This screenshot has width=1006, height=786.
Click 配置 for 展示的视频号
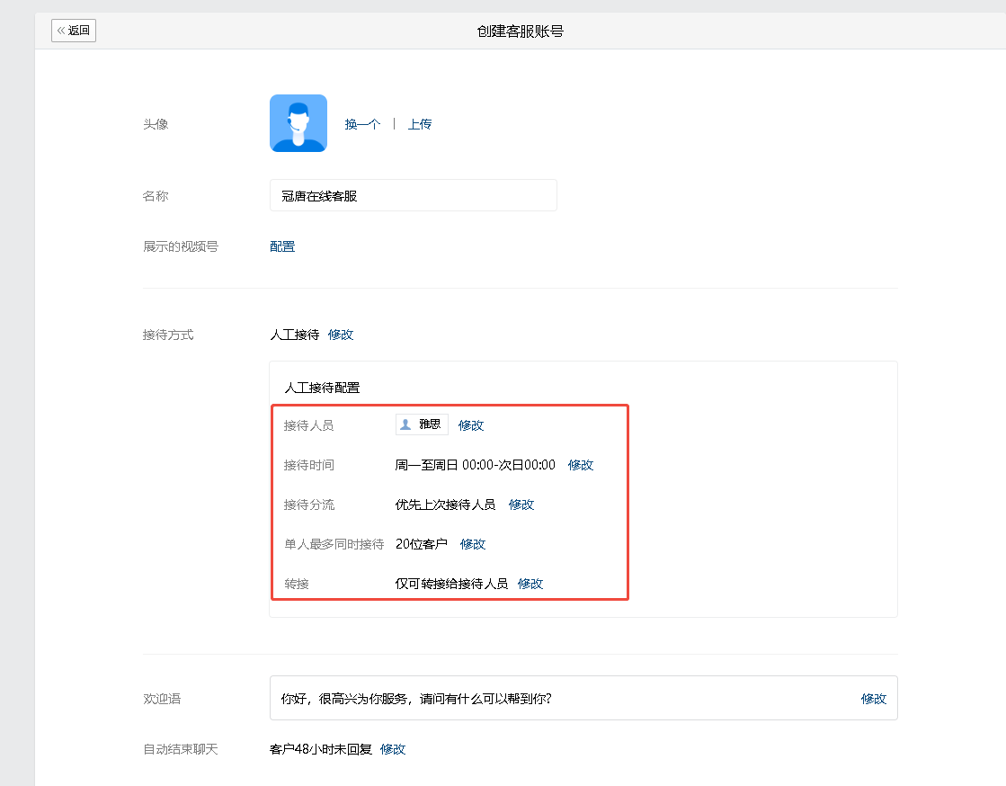(x=282, y=246)
